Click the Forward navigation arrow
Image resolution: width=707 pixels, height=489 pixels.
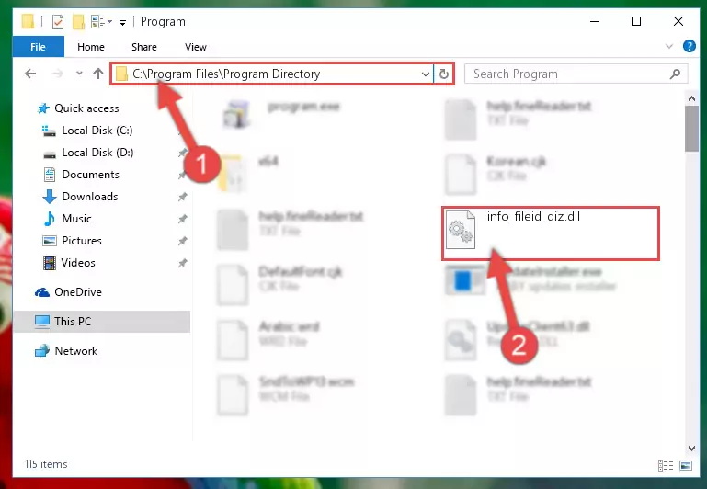coord(57,74)
